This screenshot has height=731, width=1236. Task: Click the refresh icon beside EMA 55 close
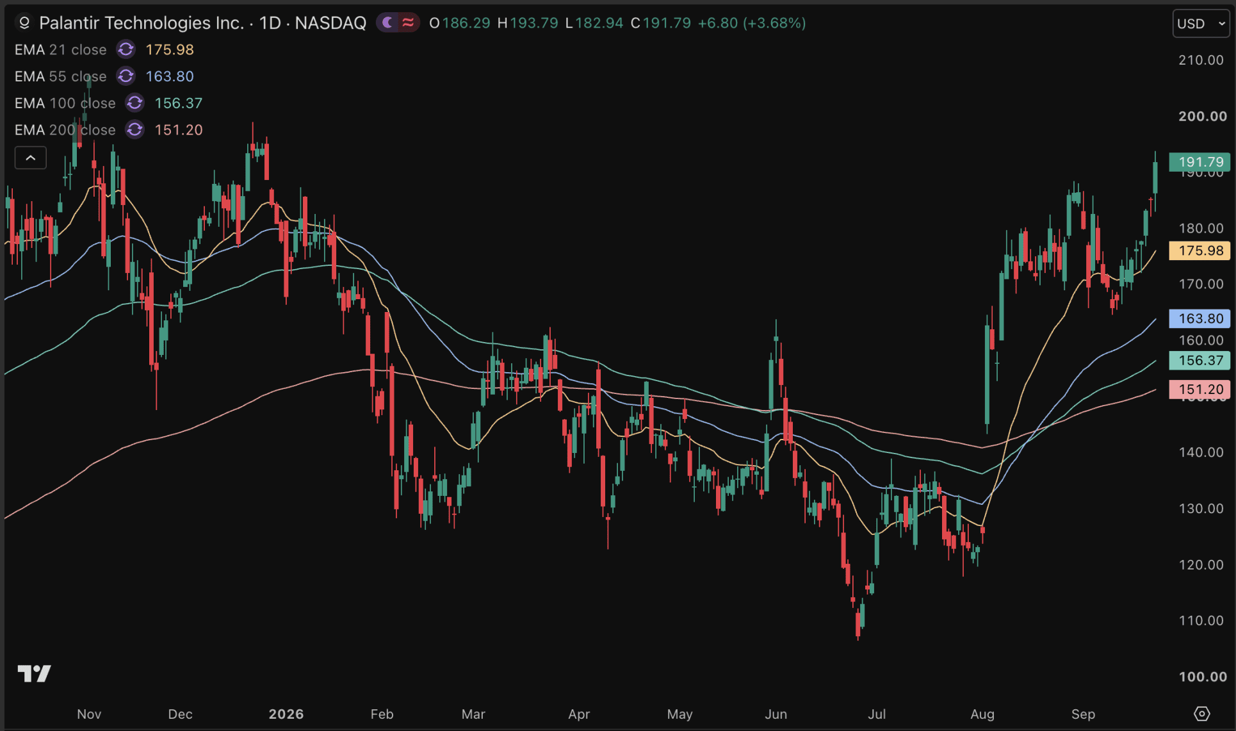(x=126, y=76)
